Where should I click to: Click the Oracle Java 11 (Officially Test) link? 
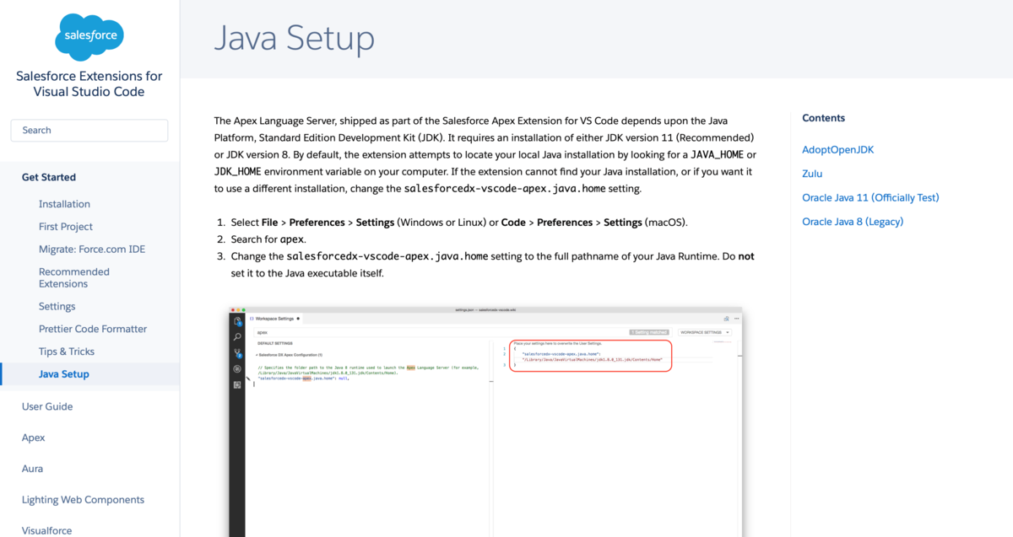(870, 197)
